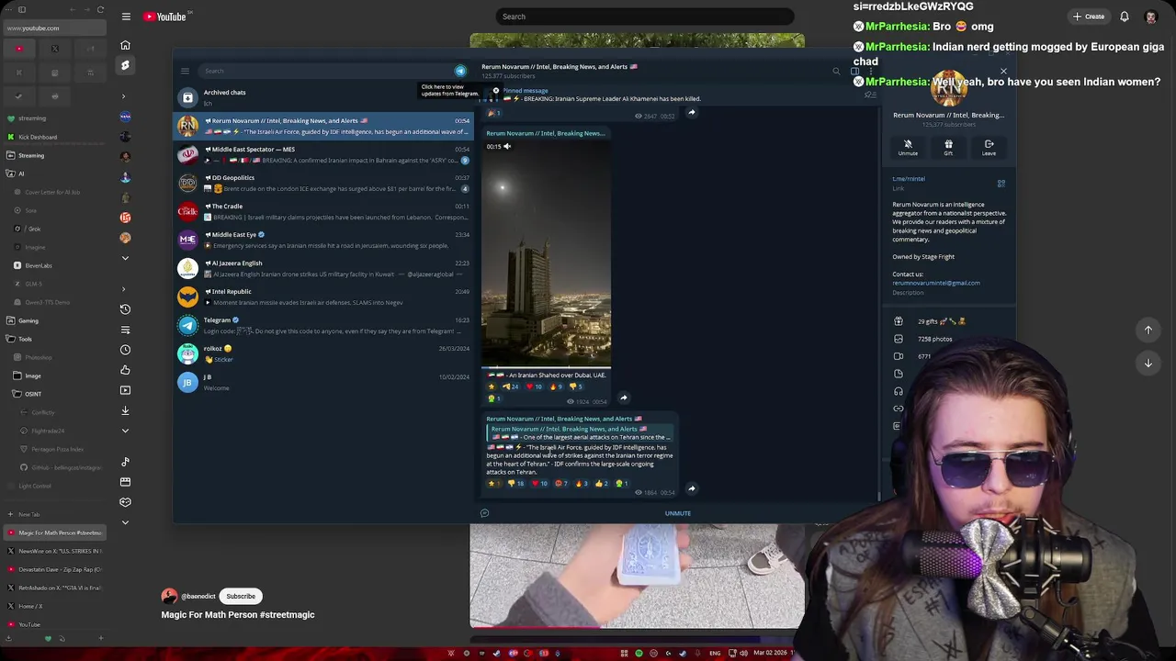Open the NASA subscription channel avatar
Screen dimensions: 1176x661
[x=125, y=117]
